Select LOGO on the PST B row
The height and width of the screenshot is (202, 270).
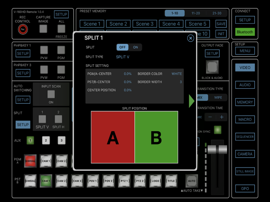[x=155, y=181]
